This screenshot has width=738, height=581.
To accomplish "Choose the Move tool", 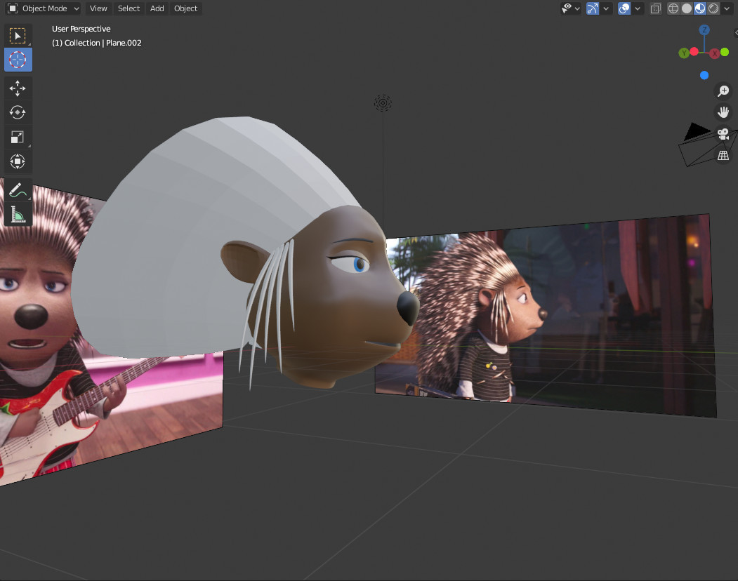I will tap(18, 88).
